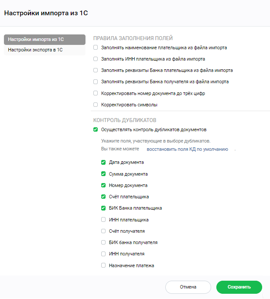The height and width of the screenshot is (299, 270).
Task: Disable 'Осуществлять контроль дубликатов документов'
Action: [96, 130]
